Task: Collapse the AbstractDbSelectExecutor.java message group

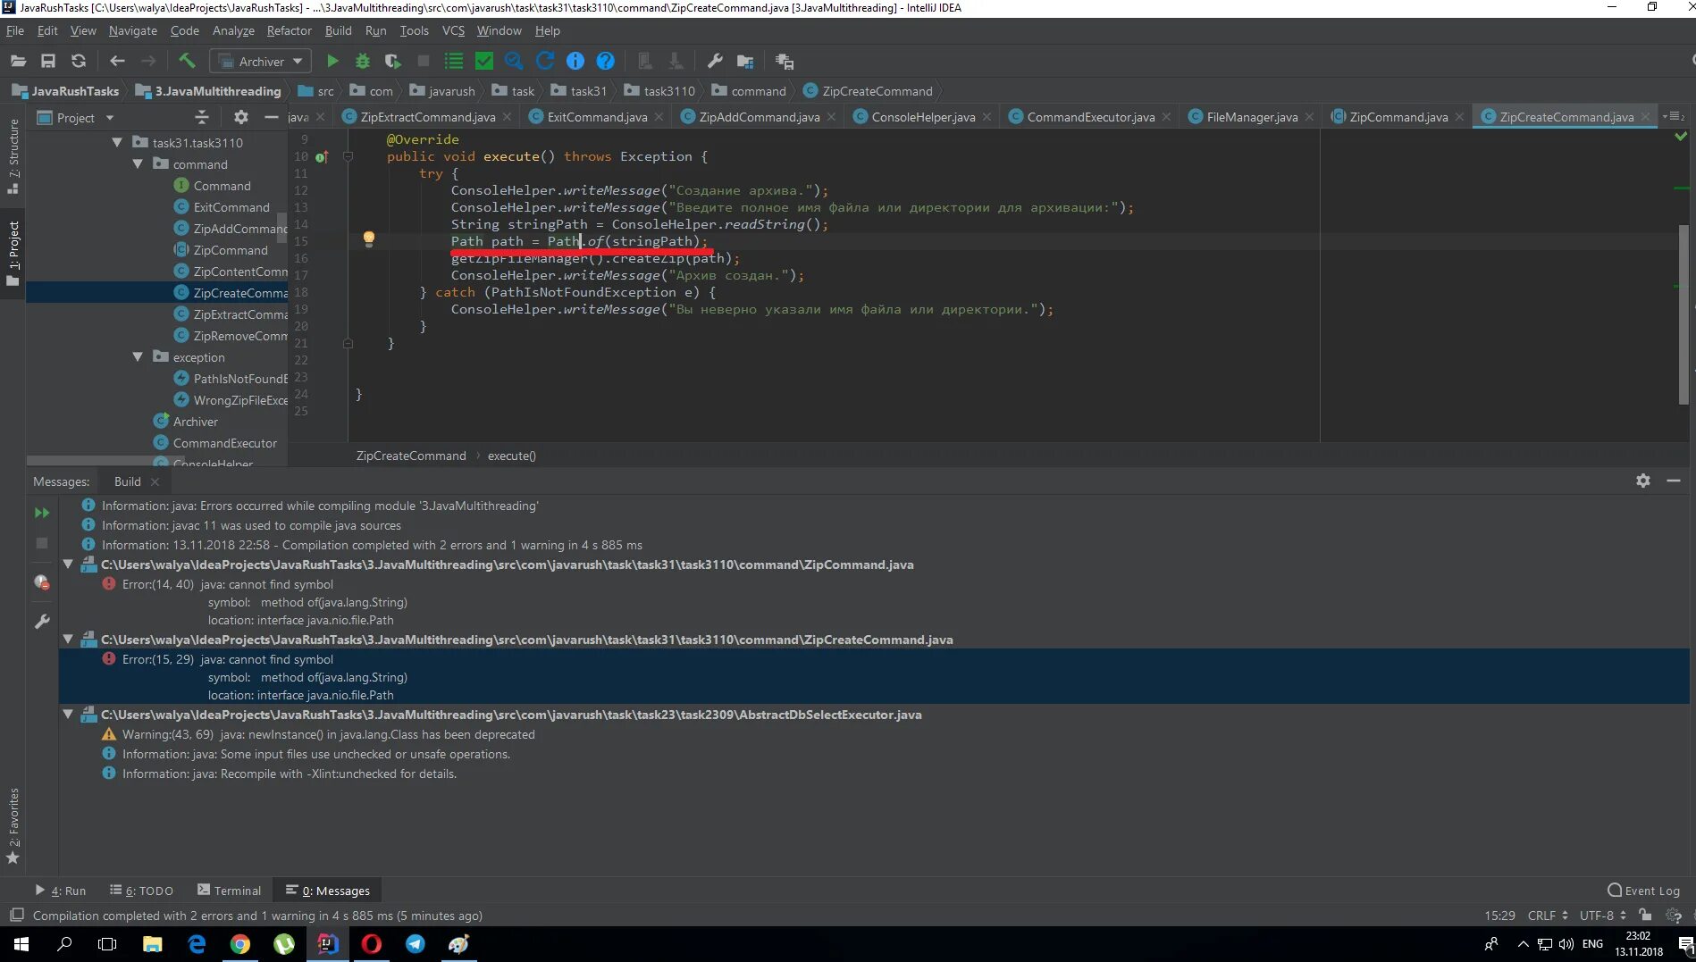Action: click(x=68, y=714)
